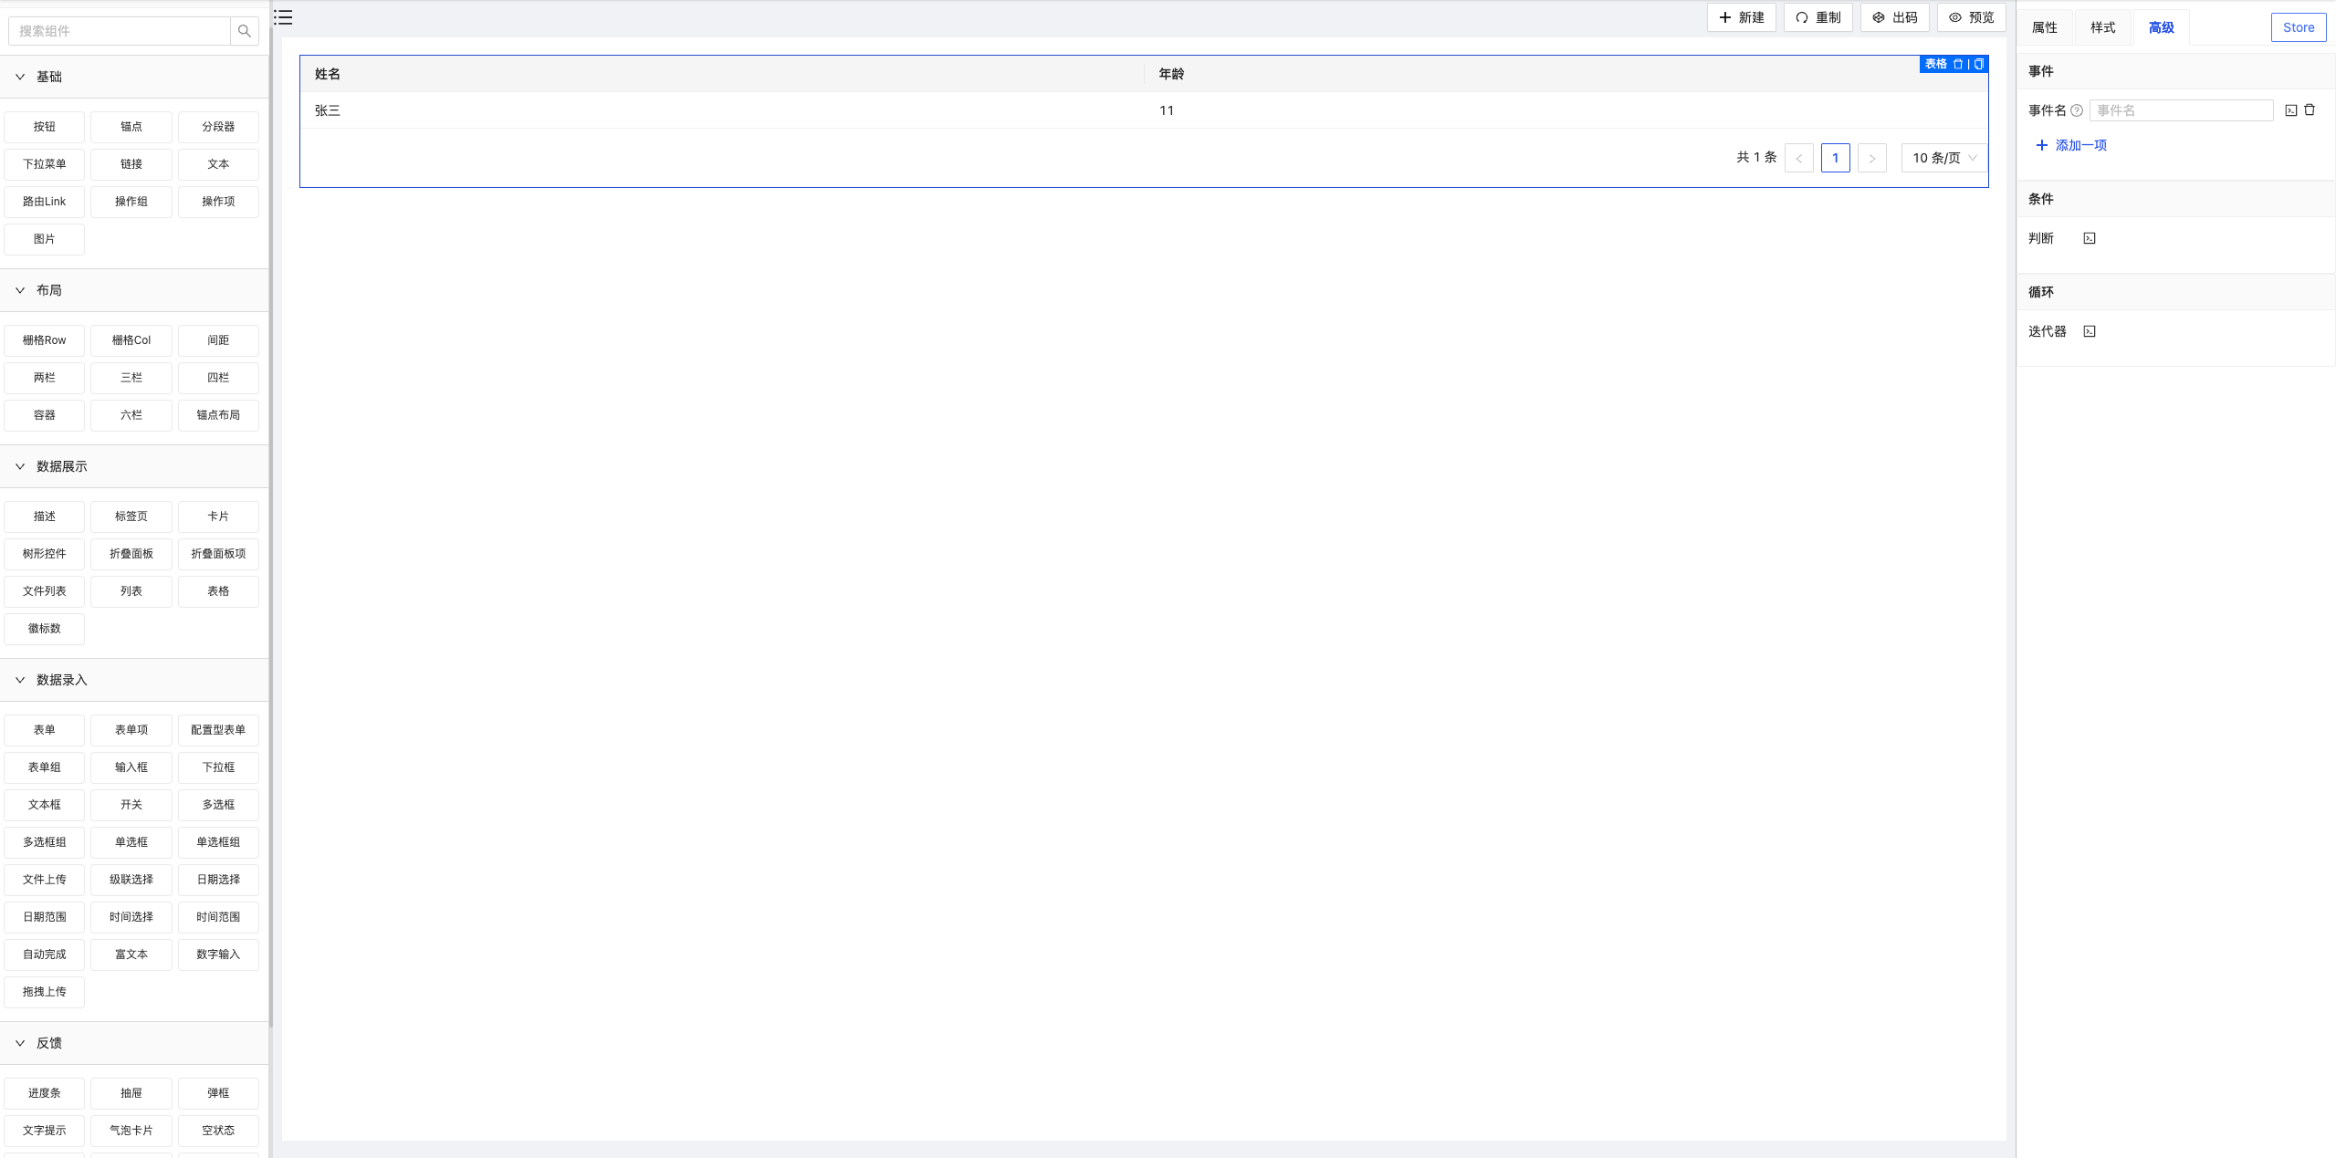Collapse the 数据展示 section chevron
This screenshot has height=1158, width=2336.
point(20,466)
